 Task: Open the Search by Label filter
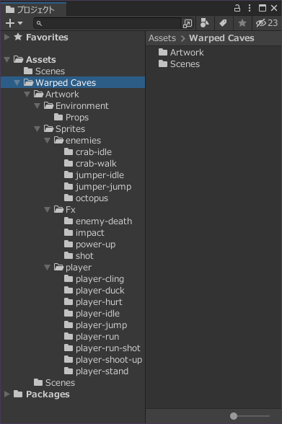(x=223, y=23)
